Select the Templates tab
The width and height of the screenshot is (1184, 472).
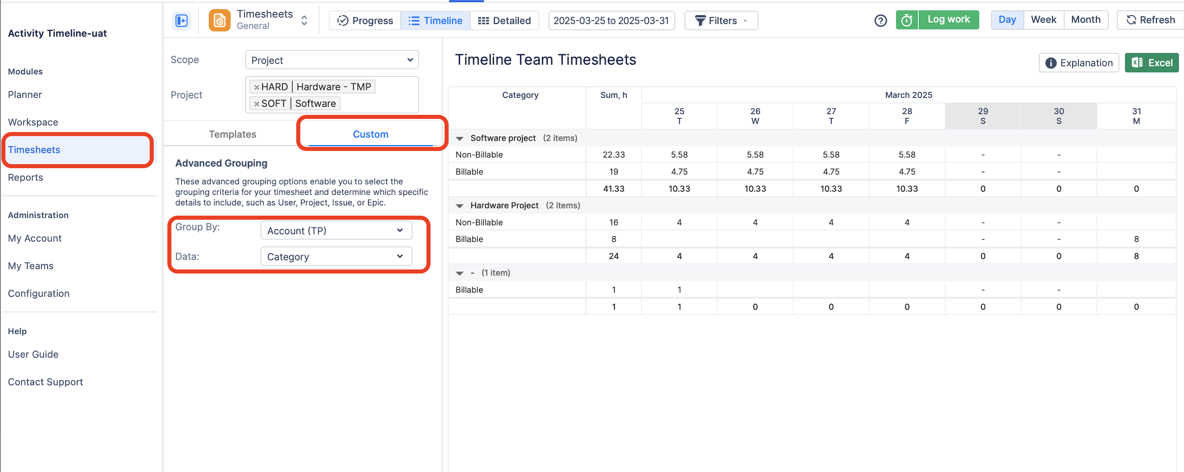(x=232, y=134)
